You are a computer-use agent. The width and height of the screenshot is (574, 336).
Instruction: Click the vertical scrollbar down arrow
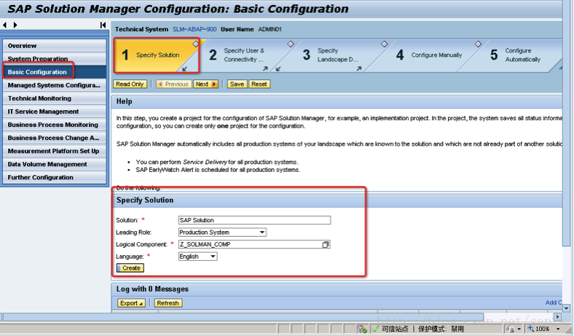(x=566, y=308)
